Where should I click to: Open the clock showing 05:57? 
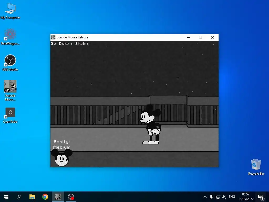tap(246, 194)
